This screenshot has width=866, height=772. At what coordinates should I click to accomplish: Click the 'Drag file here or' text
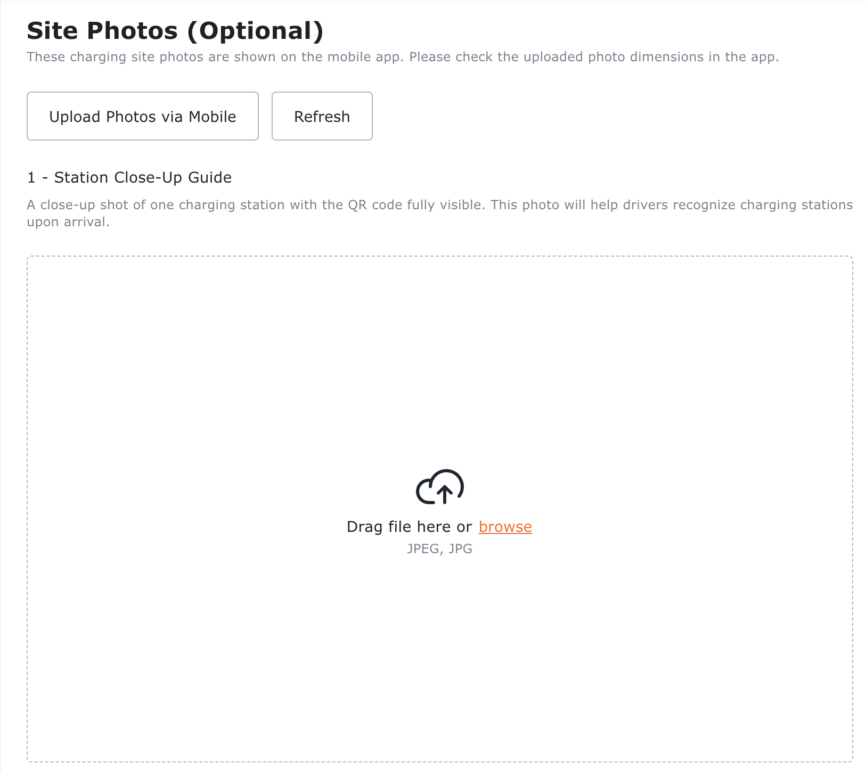tap(409, 527)
